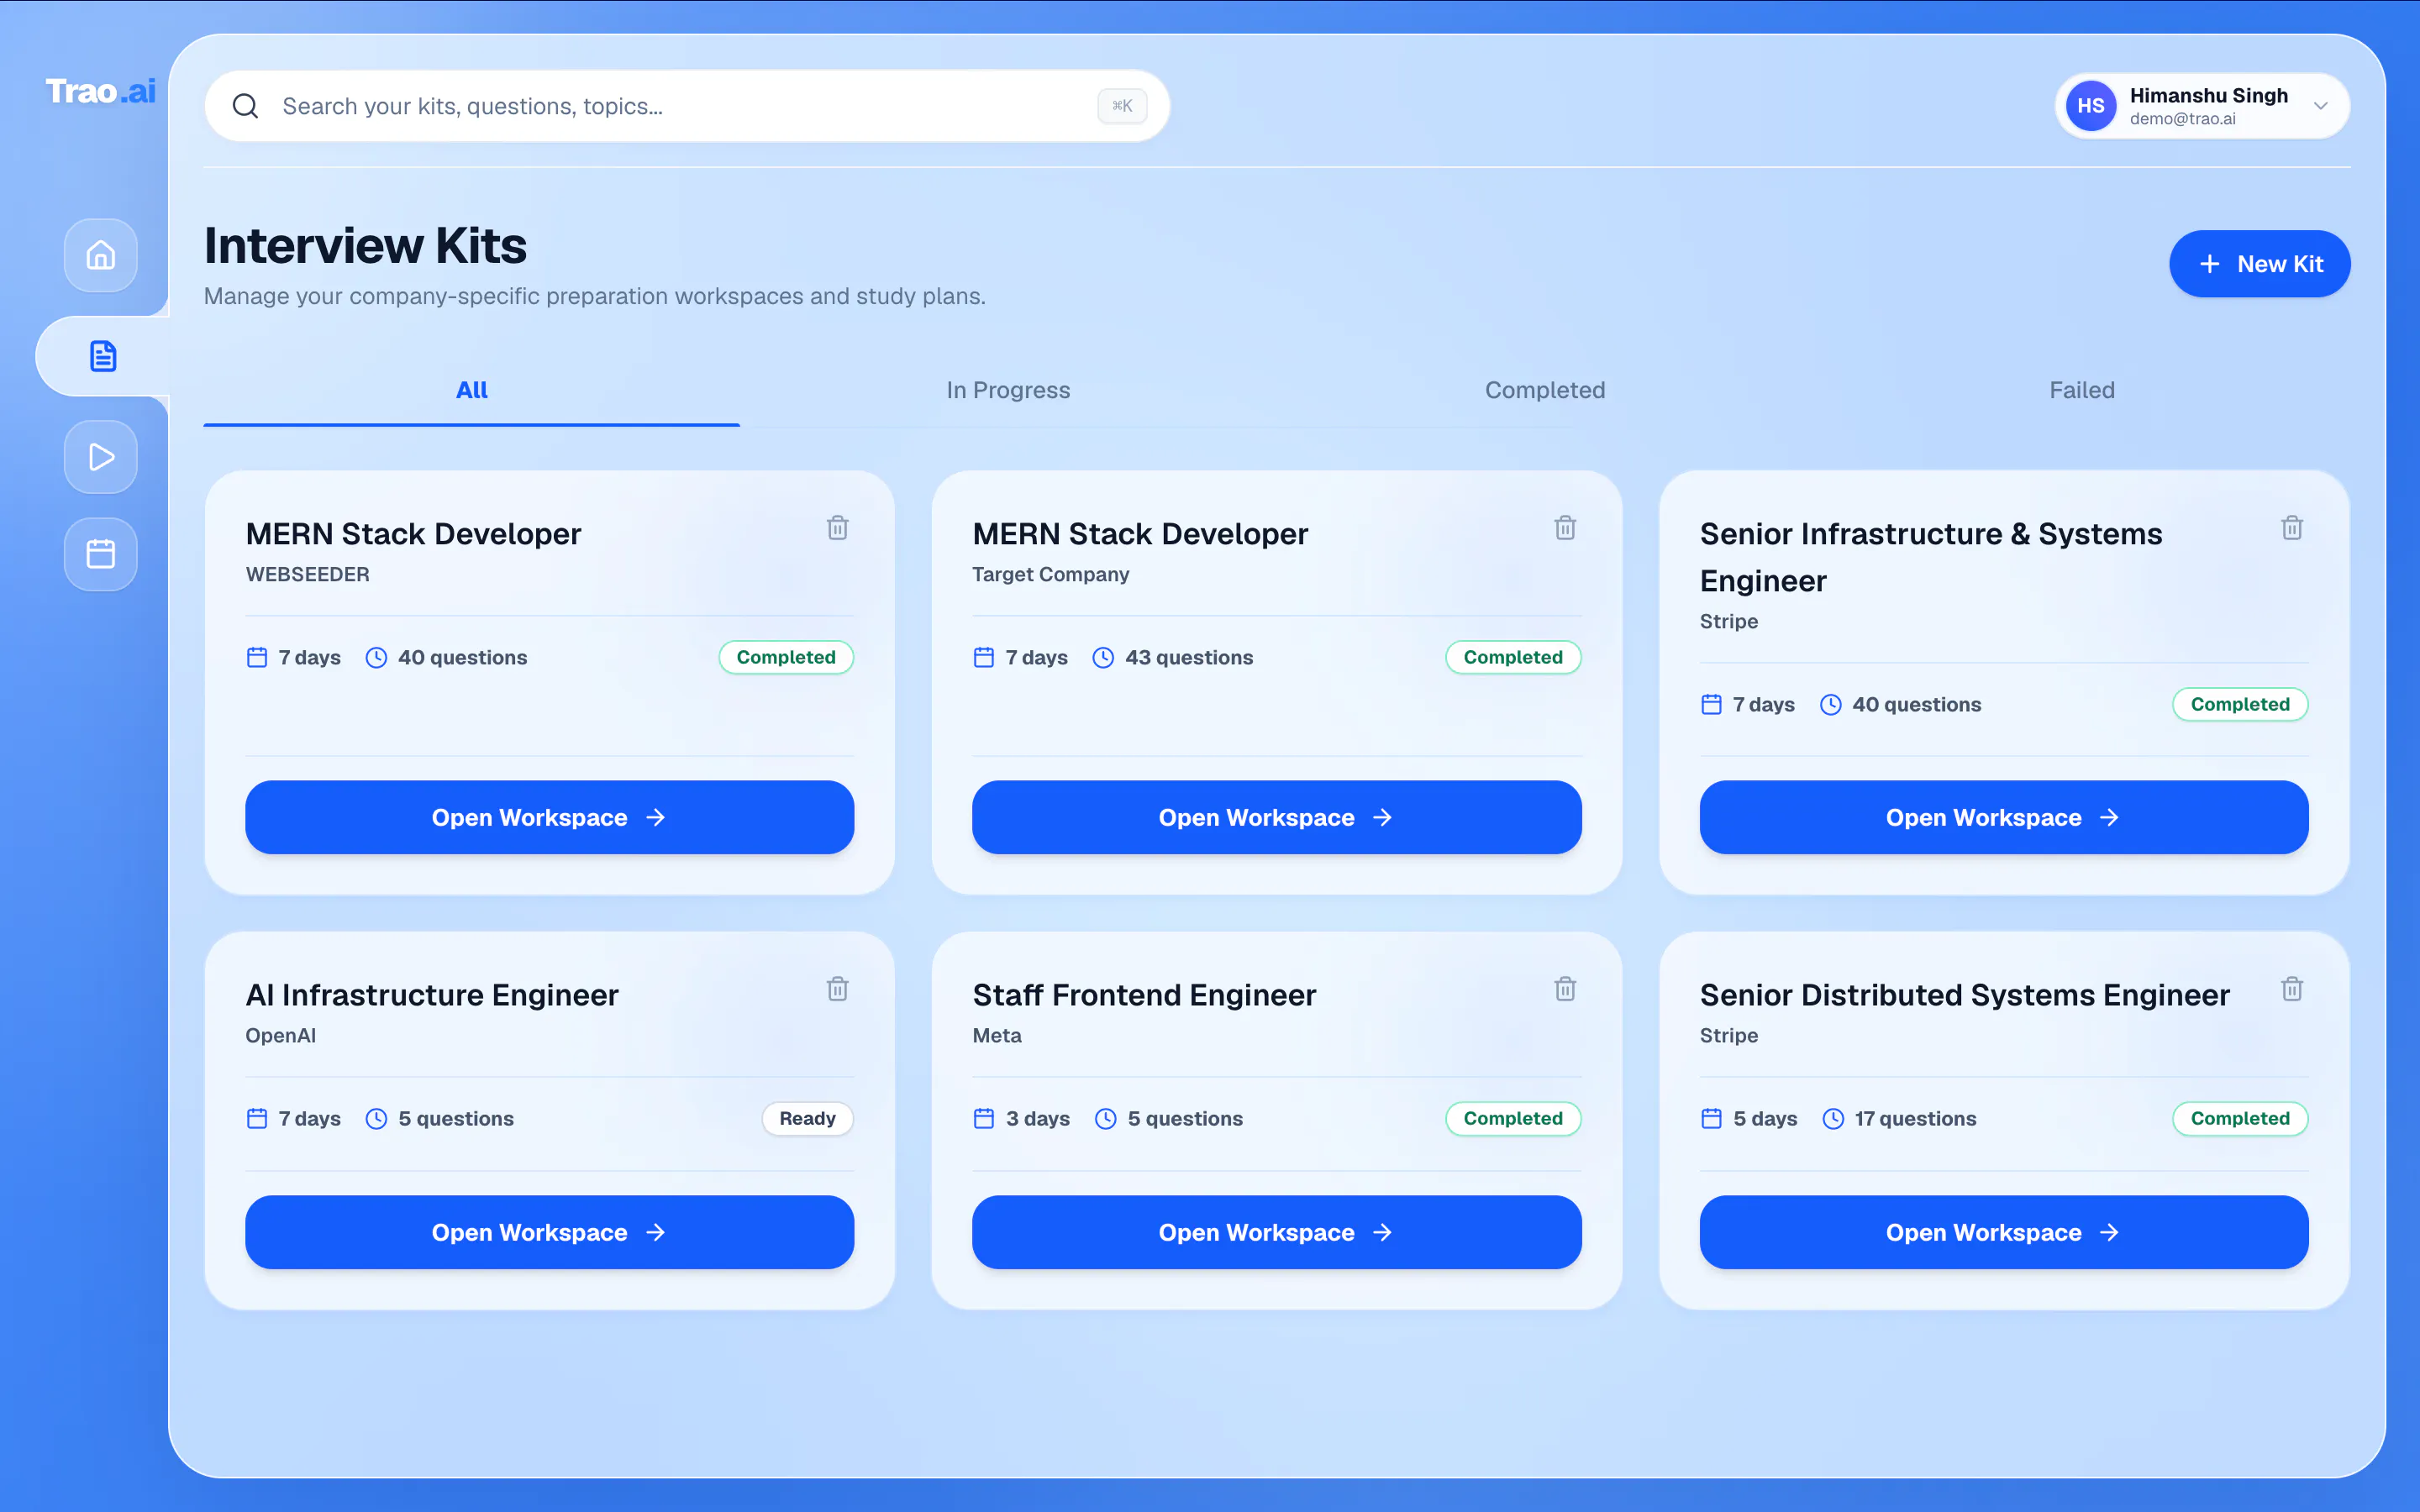
Task: Delete the WEBSEEDER MERN Stack Developer kit
Action: pyautogui.click(x=838, y=528)
